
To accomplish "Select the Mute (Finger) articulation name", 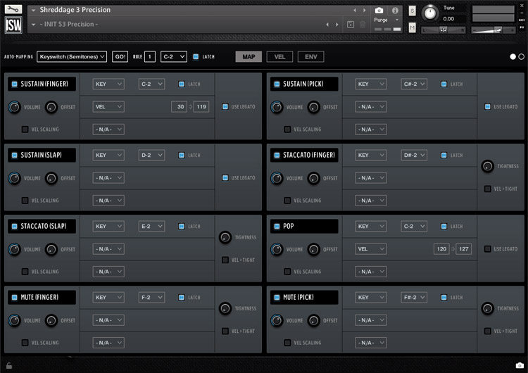I will [x=39, y=297].
